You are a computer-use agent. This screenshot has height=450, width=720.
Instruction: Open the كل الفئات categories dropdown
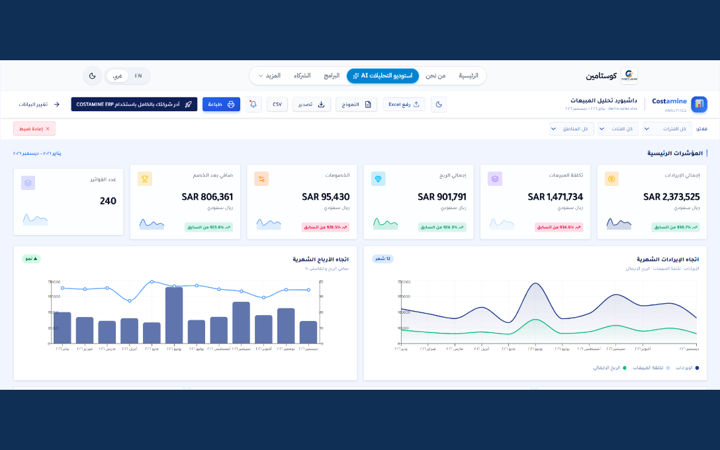click(617, 129)
